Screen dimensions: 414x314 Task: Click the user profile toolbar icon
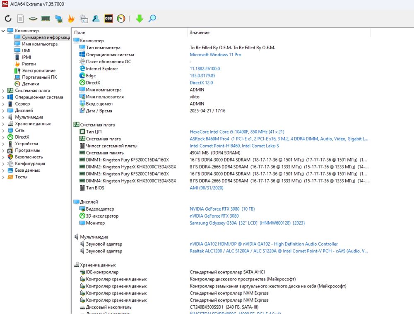click(x=96, y=19)
